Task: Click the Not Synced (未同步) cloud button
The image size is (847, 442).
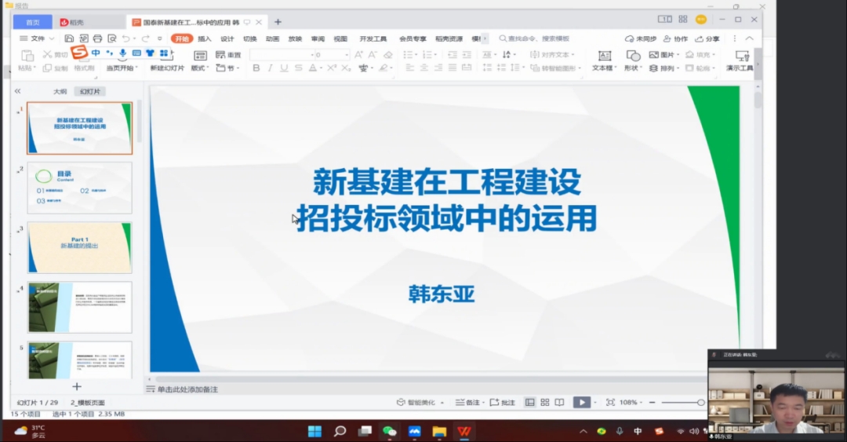Action: point(640,38)
